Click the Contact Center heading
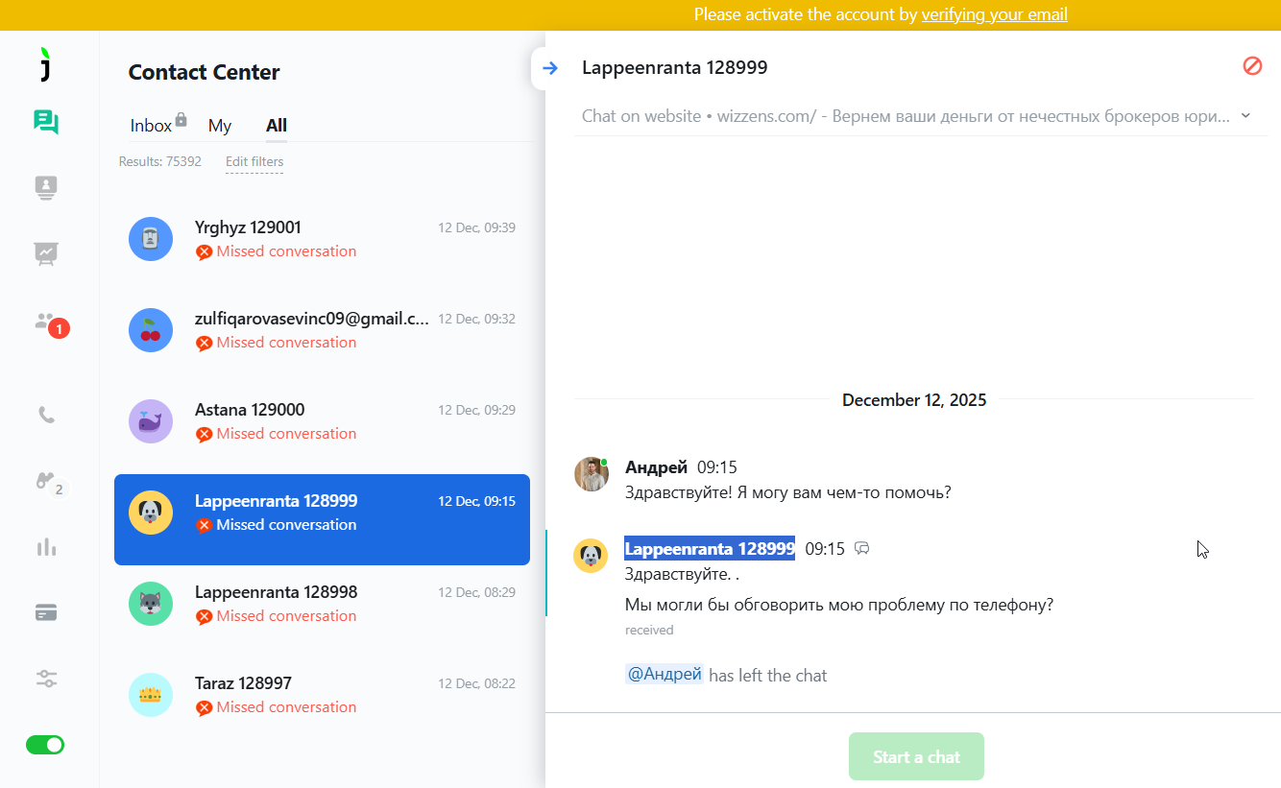1281x788 pixels. 205,73
